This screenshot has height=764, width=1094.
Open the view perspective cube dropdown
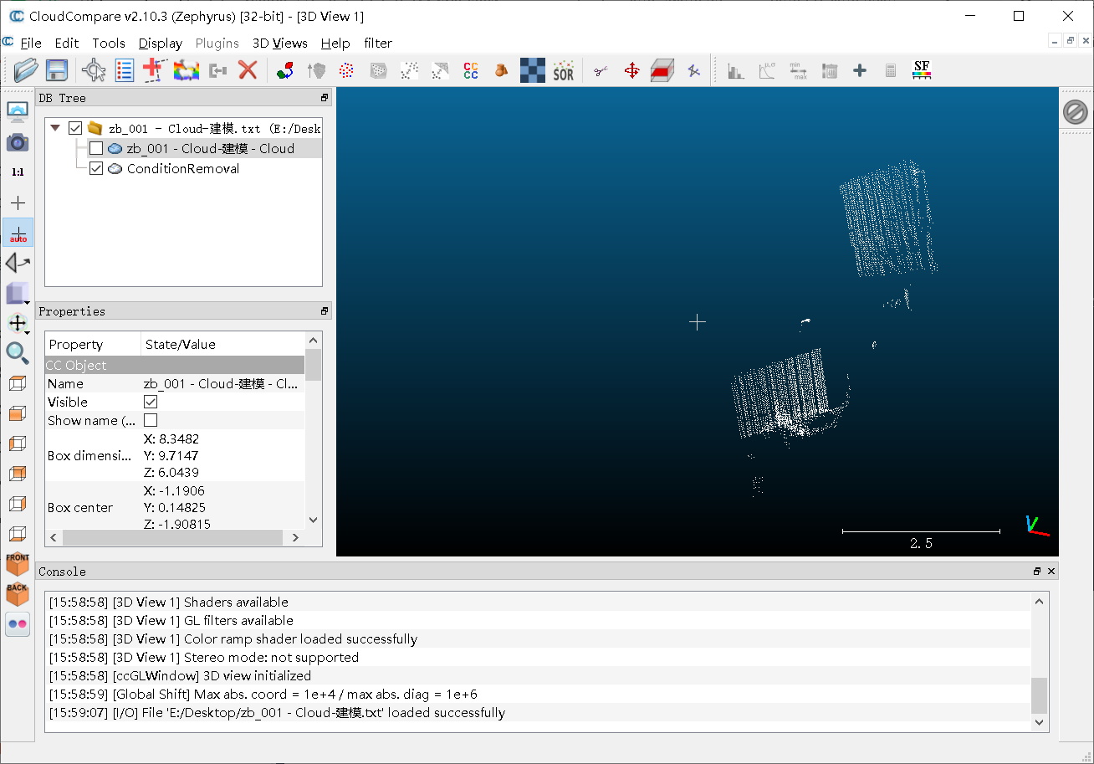tap(18, 294)
